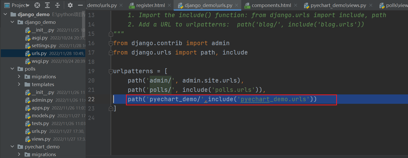Screen dimensions: 408x158
Task: Click 'include' in the line 17 import
Action: tap(235, 52)
